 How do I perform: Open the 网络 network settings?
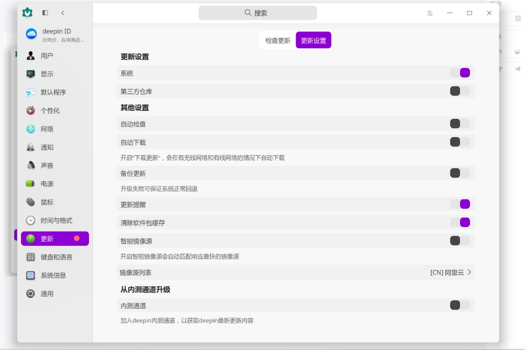coord(55,129)
